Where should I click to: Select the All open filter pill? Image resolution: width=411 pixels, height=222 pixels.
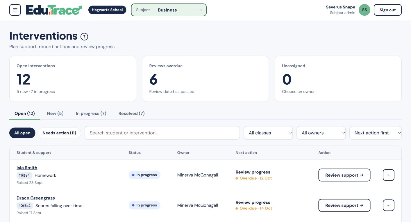point(22,133)
